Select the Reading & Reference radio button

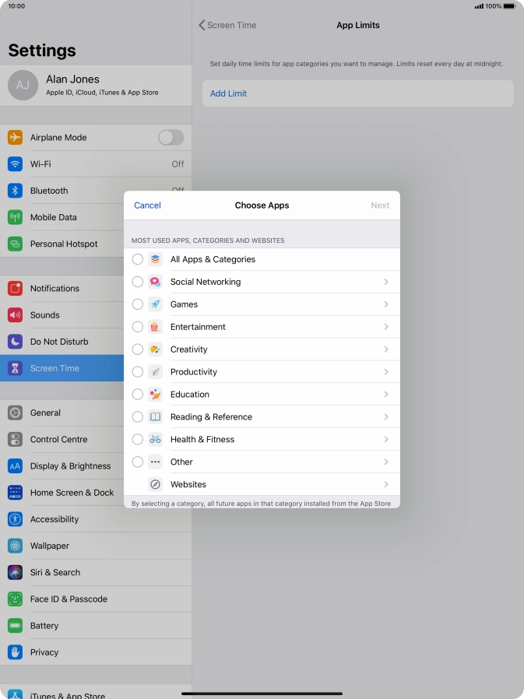[137, 416]
